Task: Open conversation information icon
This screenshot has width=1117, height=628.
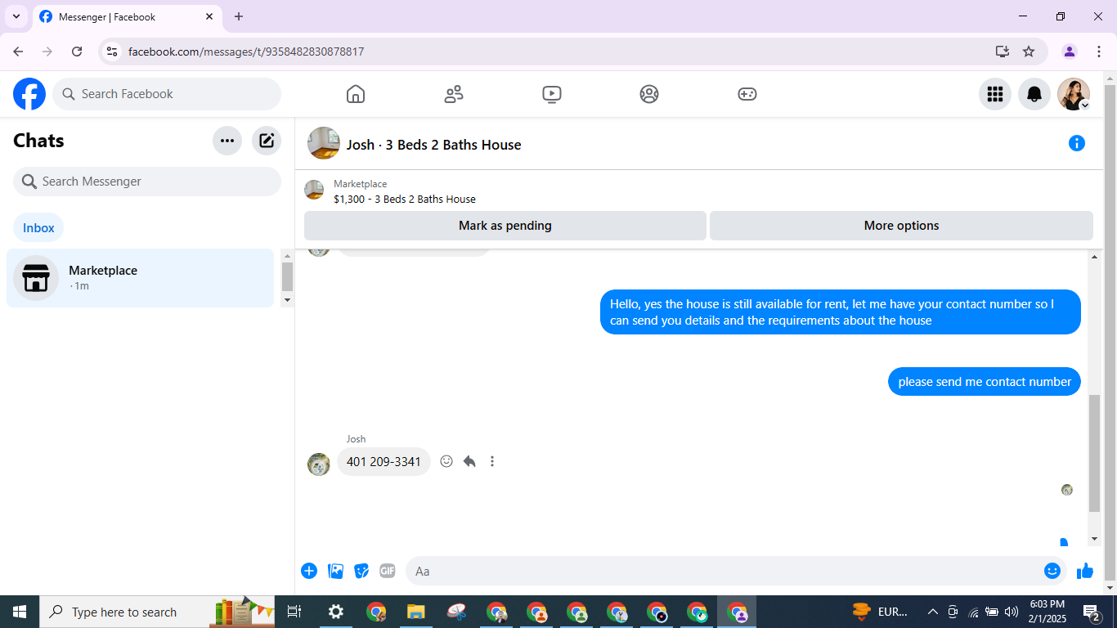Action: point(1077,144)
